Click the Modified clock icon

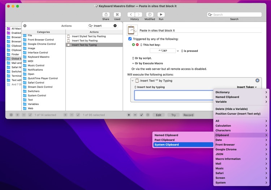point(150,14)
